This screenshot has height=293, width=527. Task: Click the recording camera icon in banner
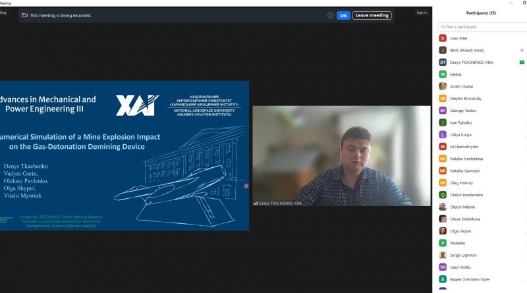pos(25,15)
